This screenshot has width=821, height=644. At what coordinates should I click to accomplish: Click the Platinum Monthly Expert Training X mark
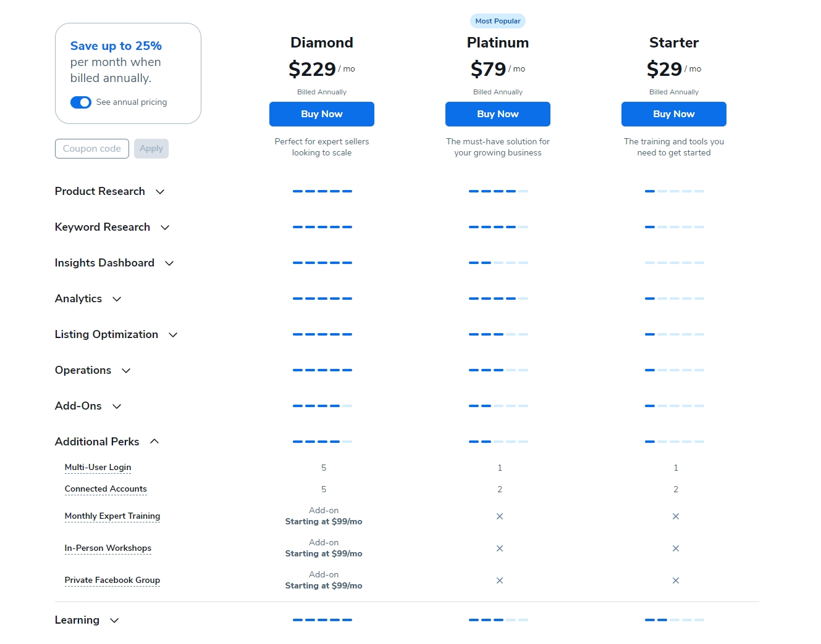[x=500, y=516]
